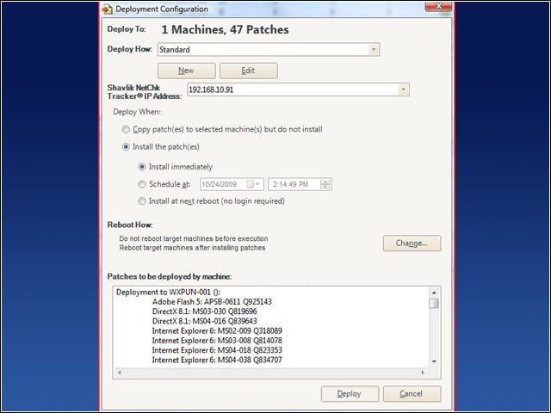
Task: Select the 'Schedule at' radio button
Action: click(142, 184)
